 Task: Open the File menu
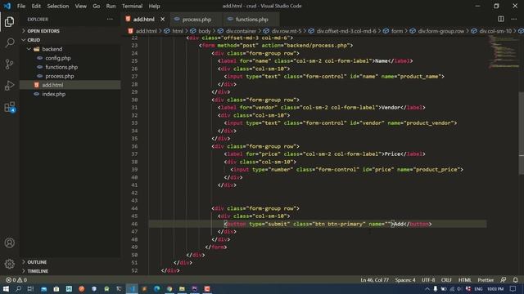click(21, 6)
